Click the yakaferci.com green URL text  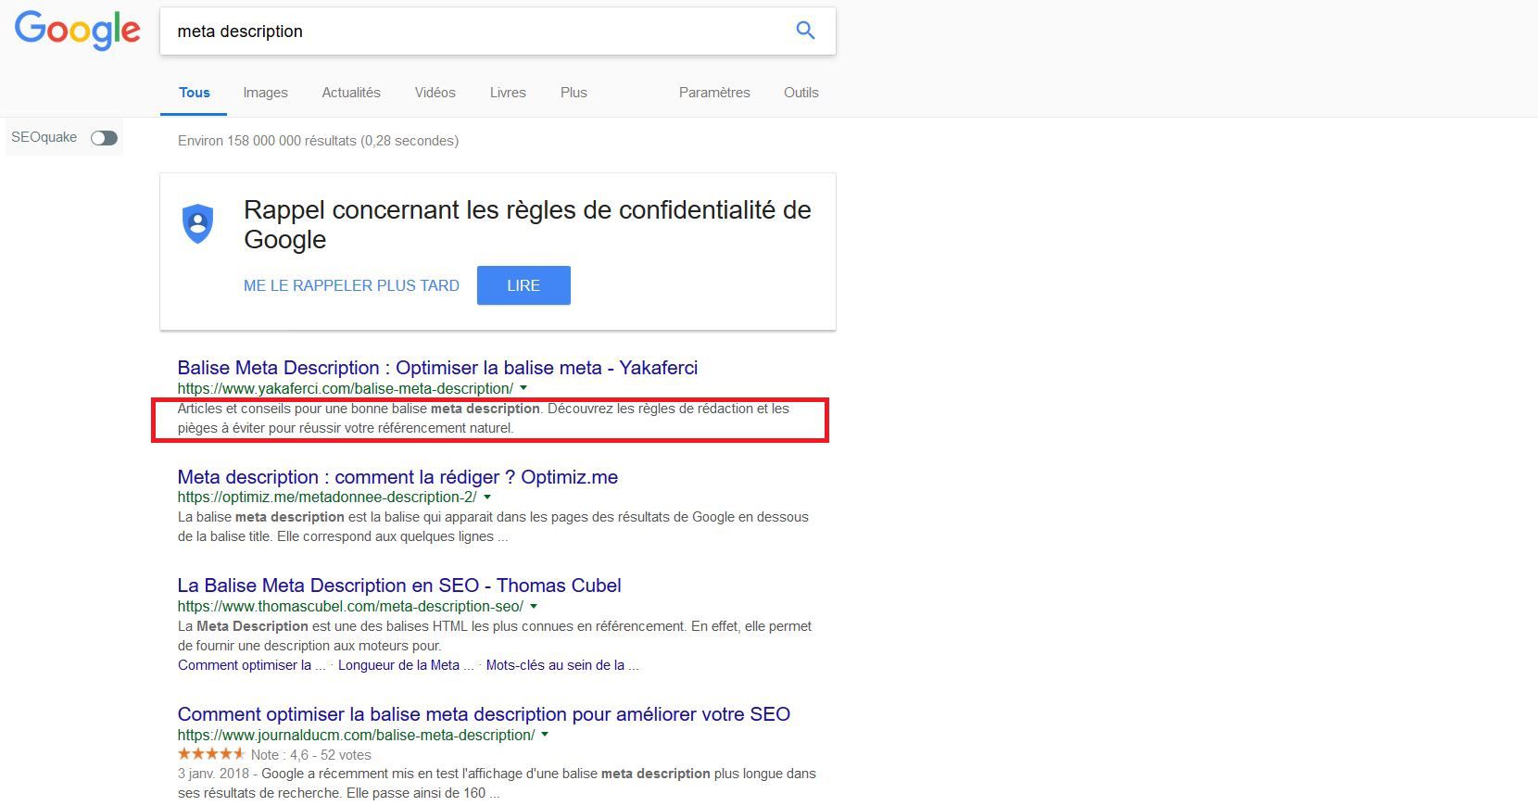(x=346, y=388)
